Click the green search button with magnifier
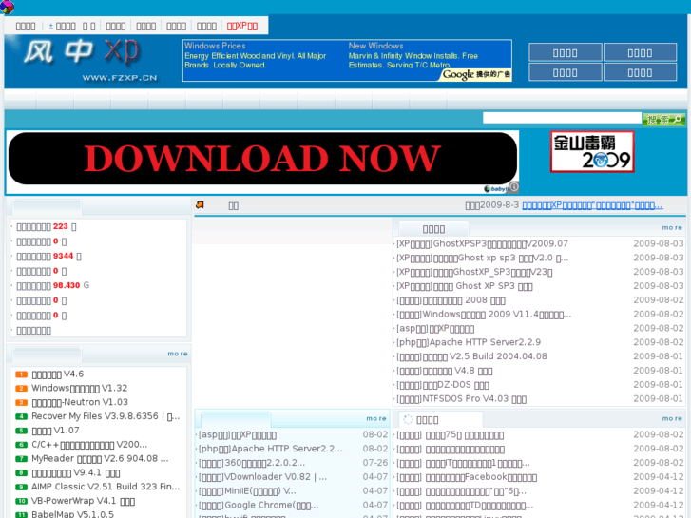Screen dimensions: 691x518 click(663, 119)
